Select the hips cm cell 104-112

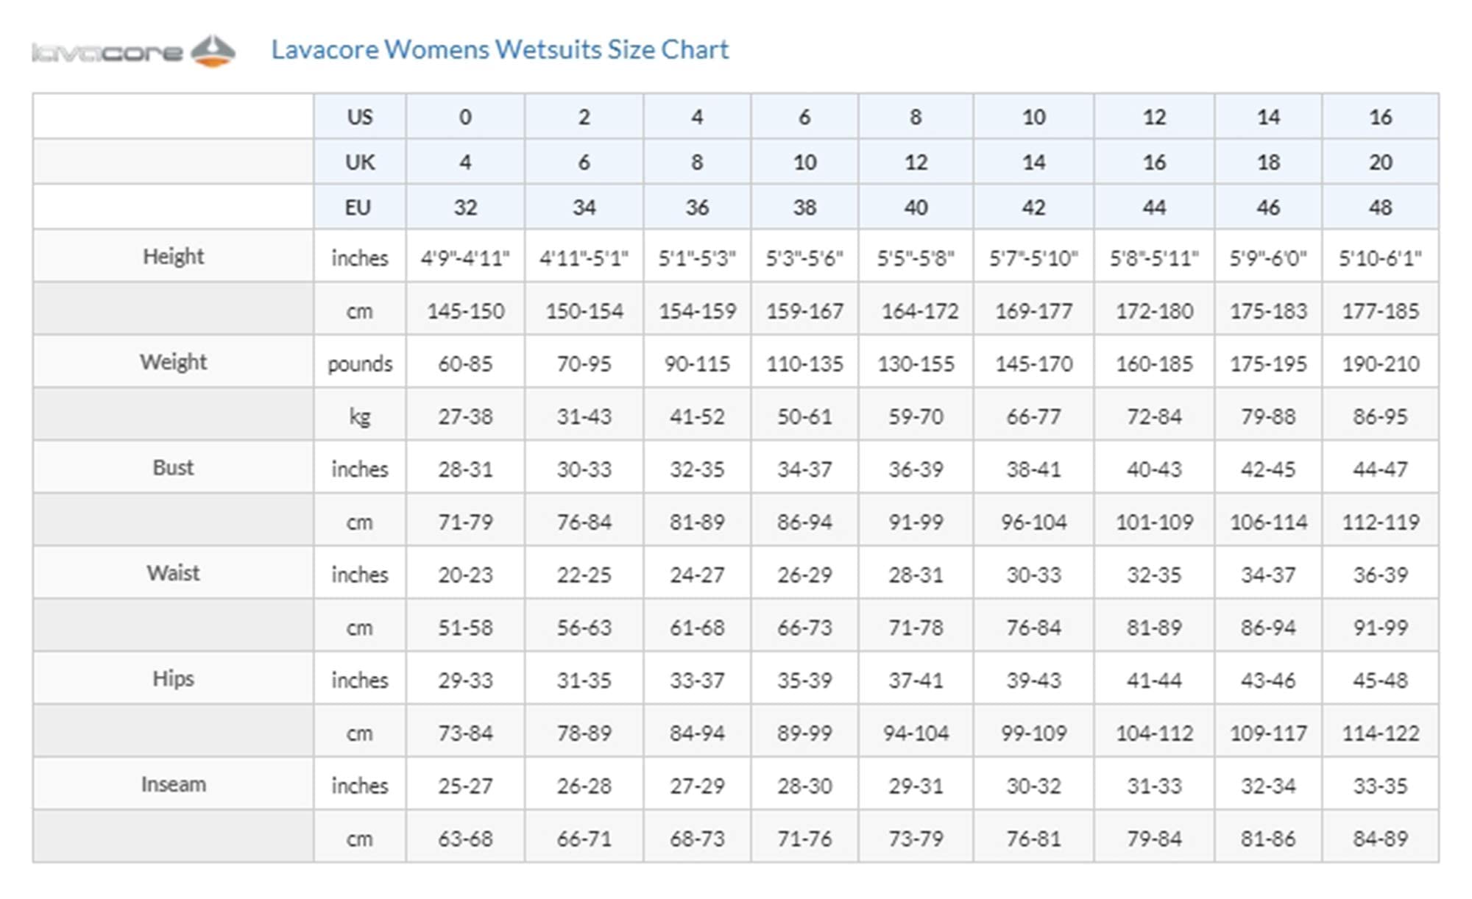tap(1154, 733)
